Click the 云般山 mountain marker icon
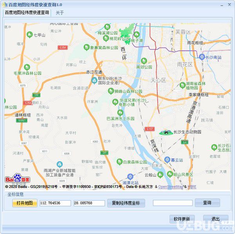The image size is (235, 234). (160, 175)
